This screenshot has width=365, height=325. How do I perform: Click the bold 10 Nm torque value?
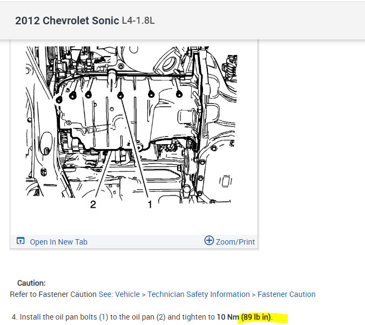228,317
